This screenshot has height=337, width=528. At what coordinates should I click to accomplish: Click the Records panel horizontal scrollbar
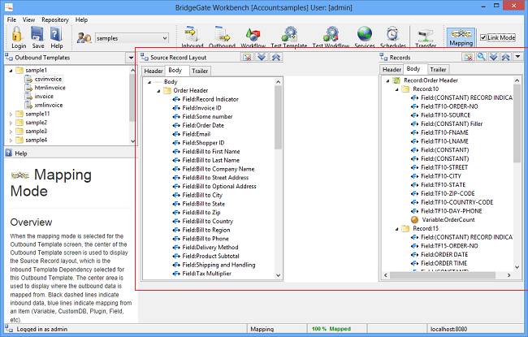[x=442, y=275]
